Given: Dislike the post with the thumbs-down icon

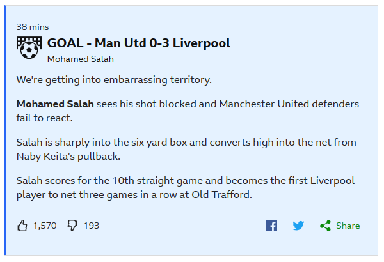Looking at the screenshot, I should pos(72,226).
